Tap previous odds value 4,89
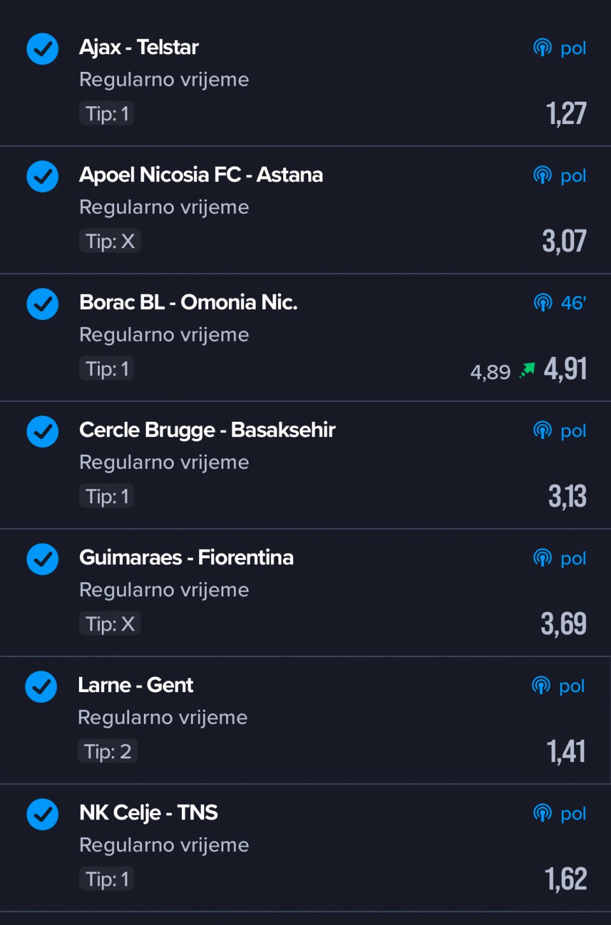This screenshot has width=611, height=925. pos(490,372)
